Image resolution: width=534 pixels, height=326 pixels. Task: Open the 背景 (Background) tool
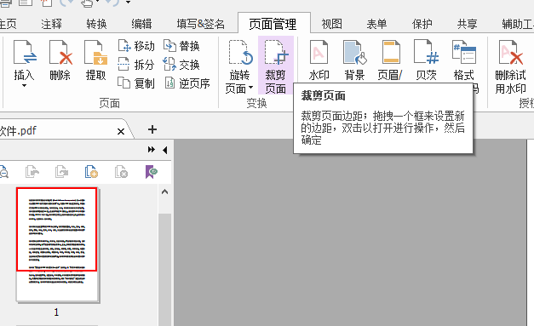pos(354,60)
